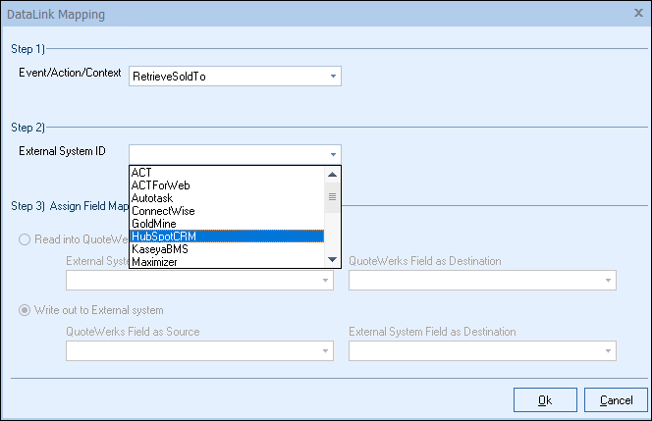Viewport: 652px width, 421px height.
Task: Select the Read into QuoteWerks radio button
Action: tap(27, 240)
